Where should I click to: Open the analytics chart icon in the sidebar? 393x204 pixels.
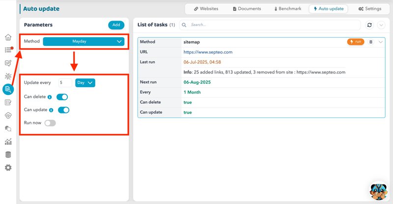click(8, 141)
